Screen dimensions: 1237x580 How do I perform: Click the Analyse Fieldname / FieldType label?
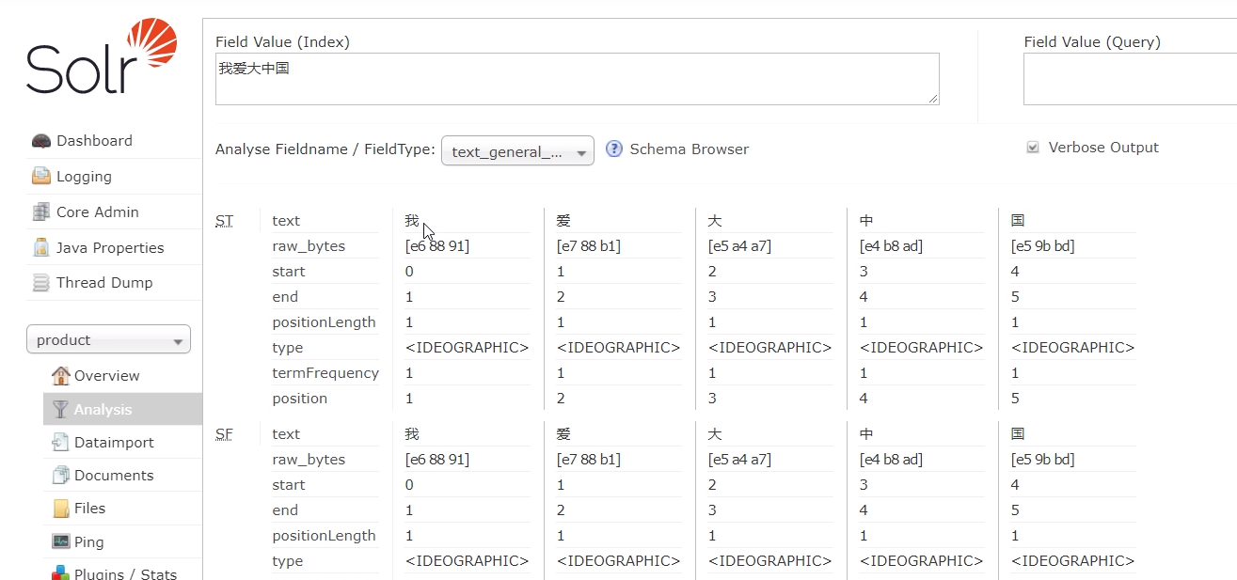tap(325, 149)
